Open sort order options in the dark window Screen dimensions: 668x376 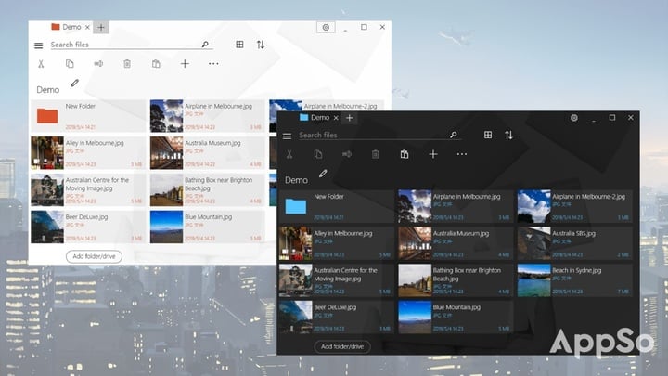coord(508,136)
